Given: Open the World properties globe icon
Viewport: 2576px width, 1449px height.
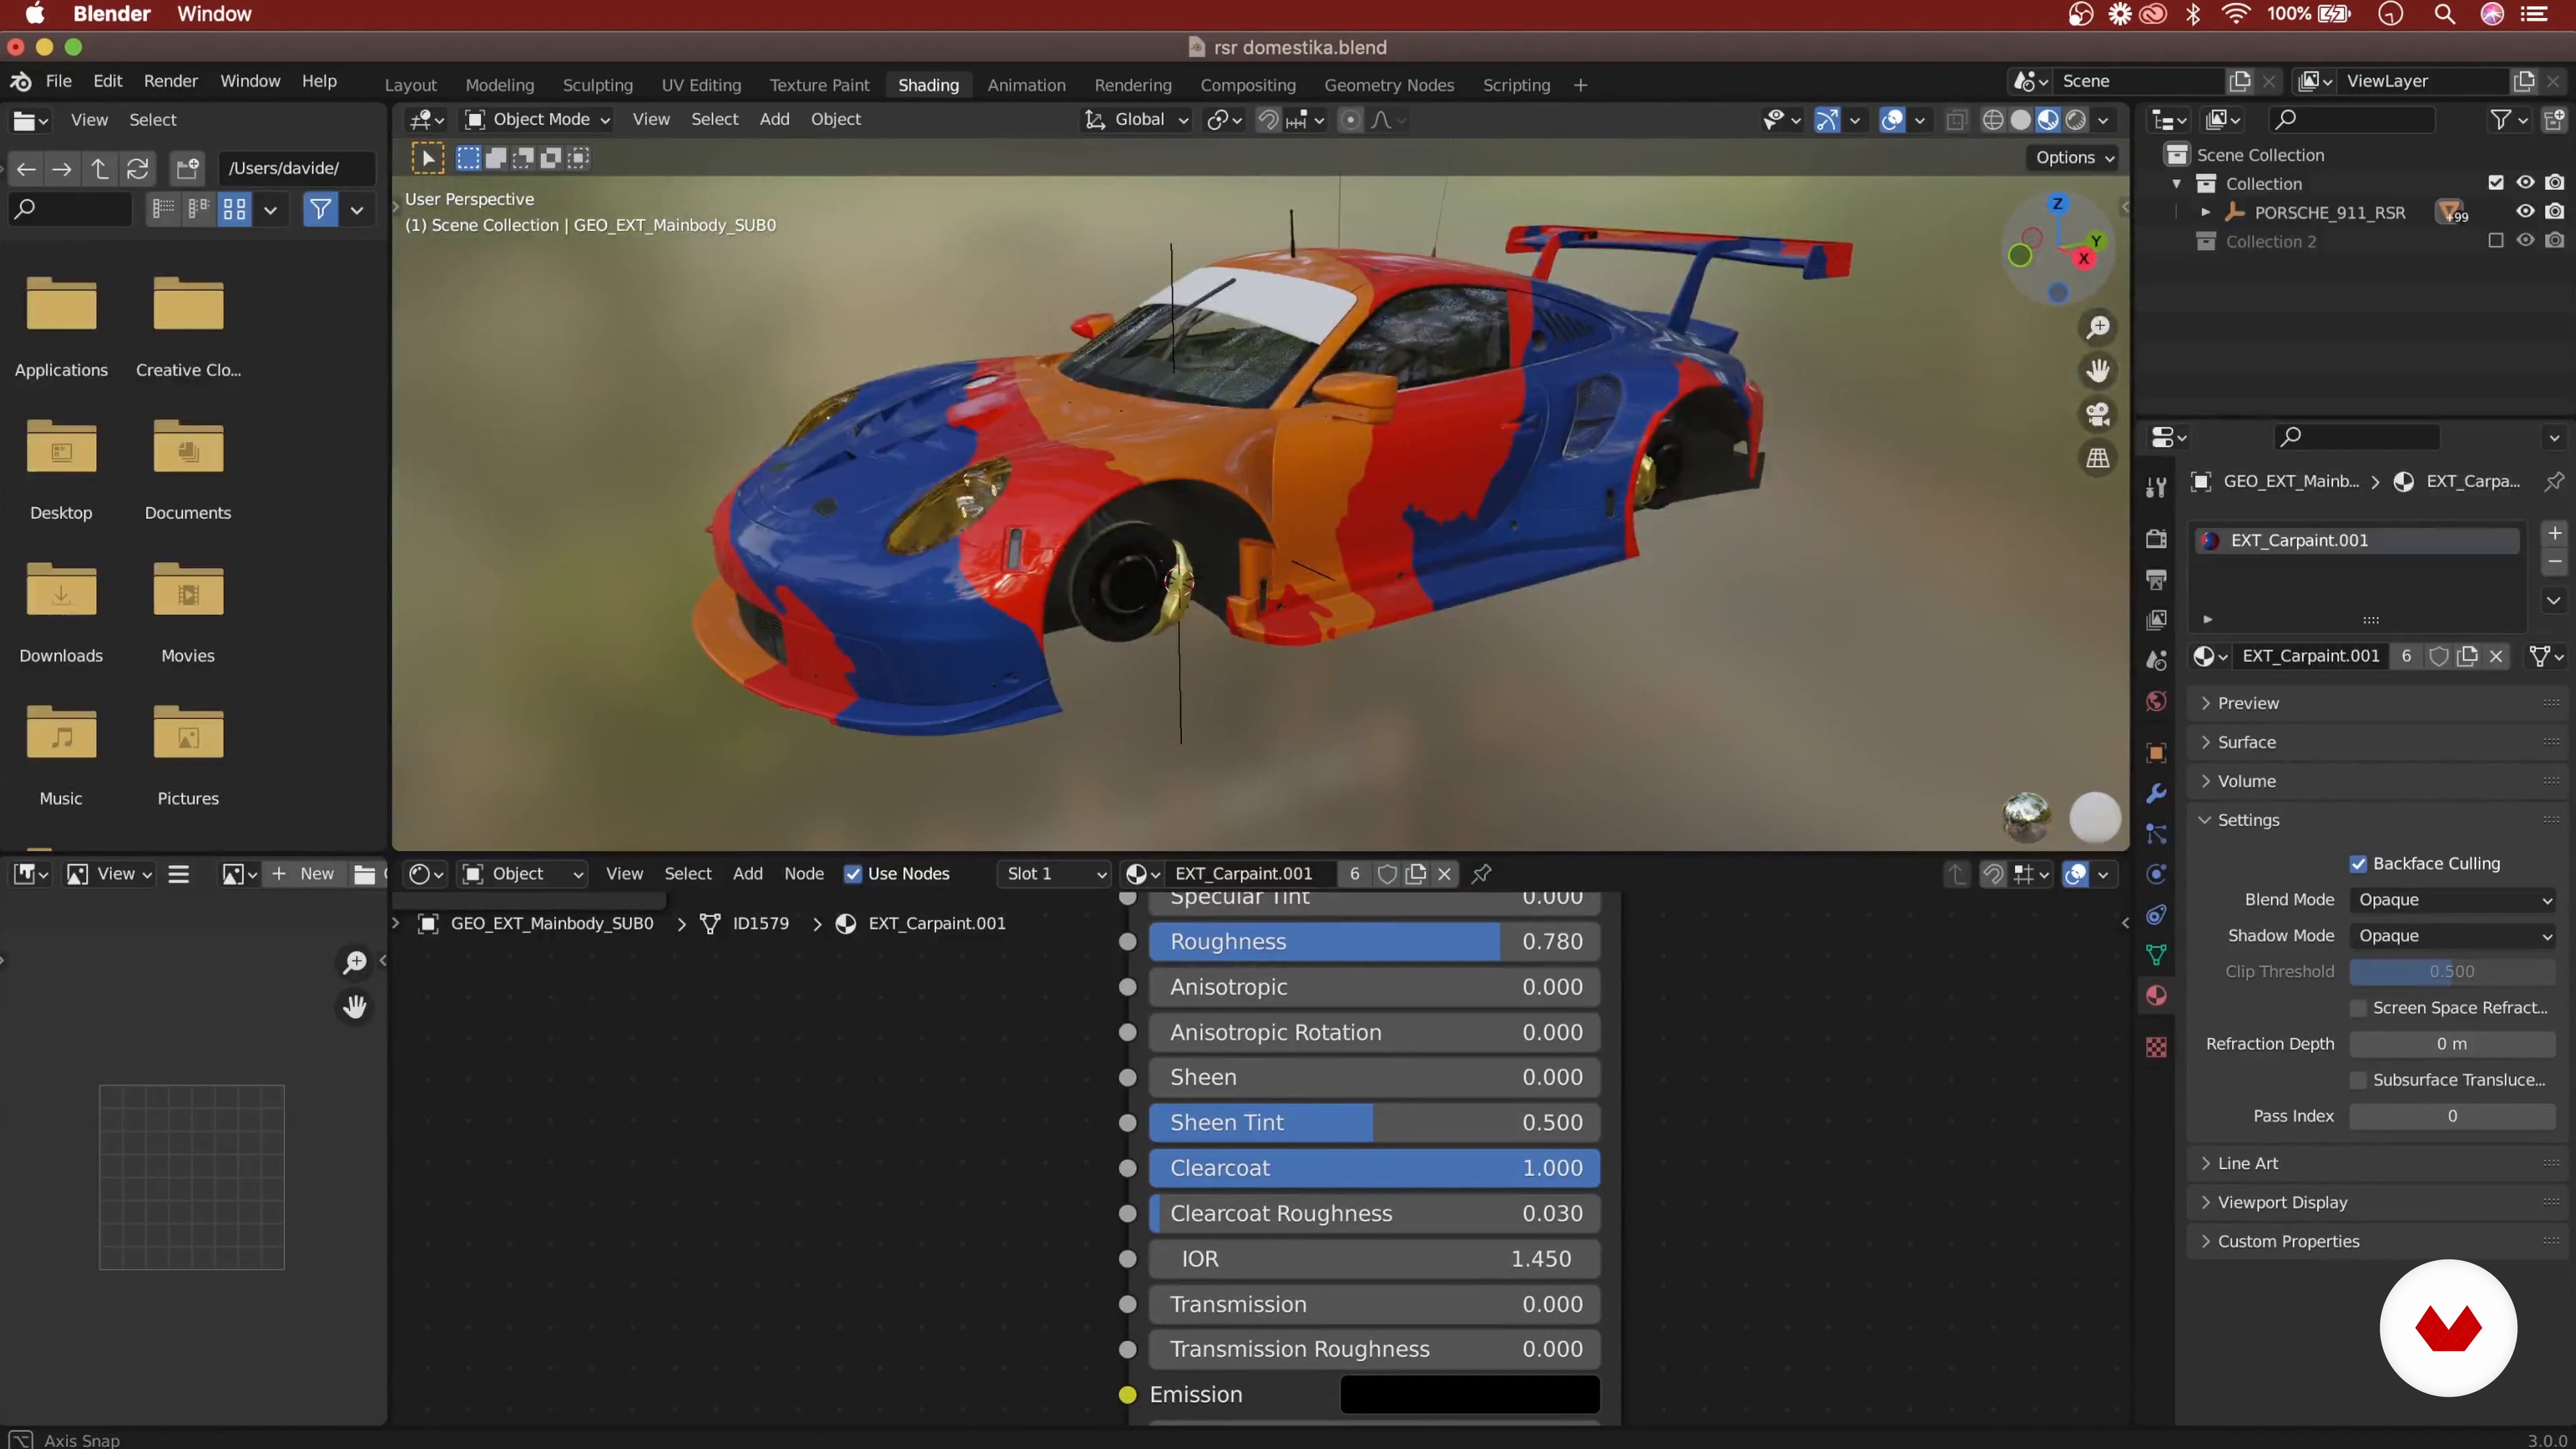Looking at the screenshot, I should (x=2156, y=701).
